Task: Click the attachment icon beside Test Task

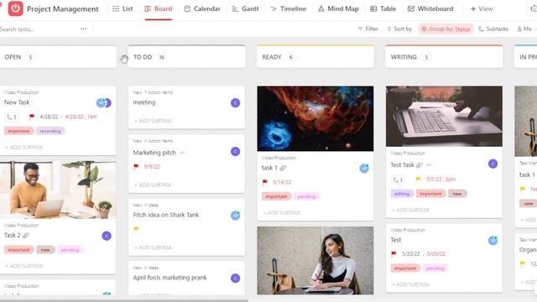Action: (420, 165)
